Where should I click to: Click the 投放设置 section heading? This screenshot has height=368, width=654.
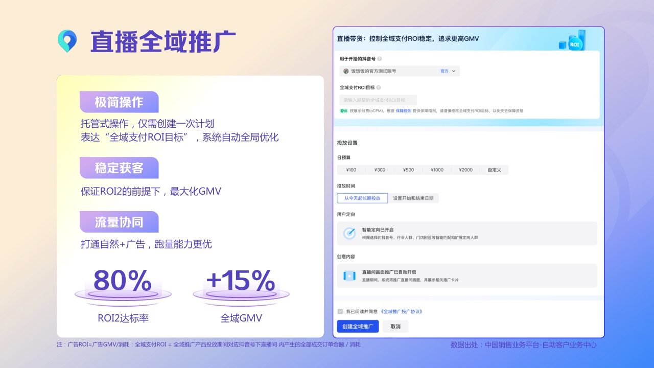point(347,143)
